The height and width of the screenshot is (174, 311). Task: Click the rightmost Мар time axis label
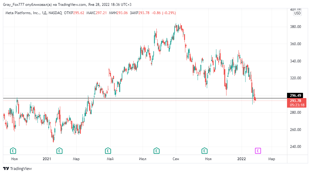click(272, 159)
